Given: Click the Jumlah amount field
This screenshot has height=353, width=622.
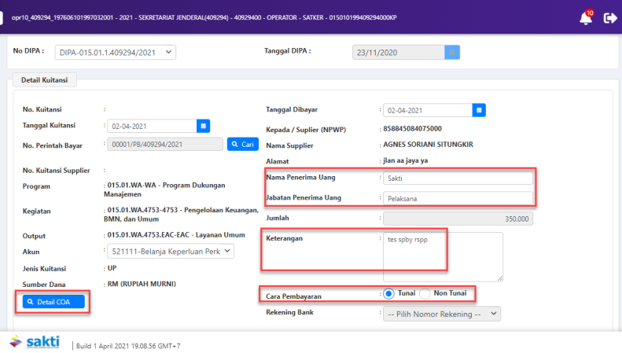Looking at the screenshot, I should pos(456,219).
